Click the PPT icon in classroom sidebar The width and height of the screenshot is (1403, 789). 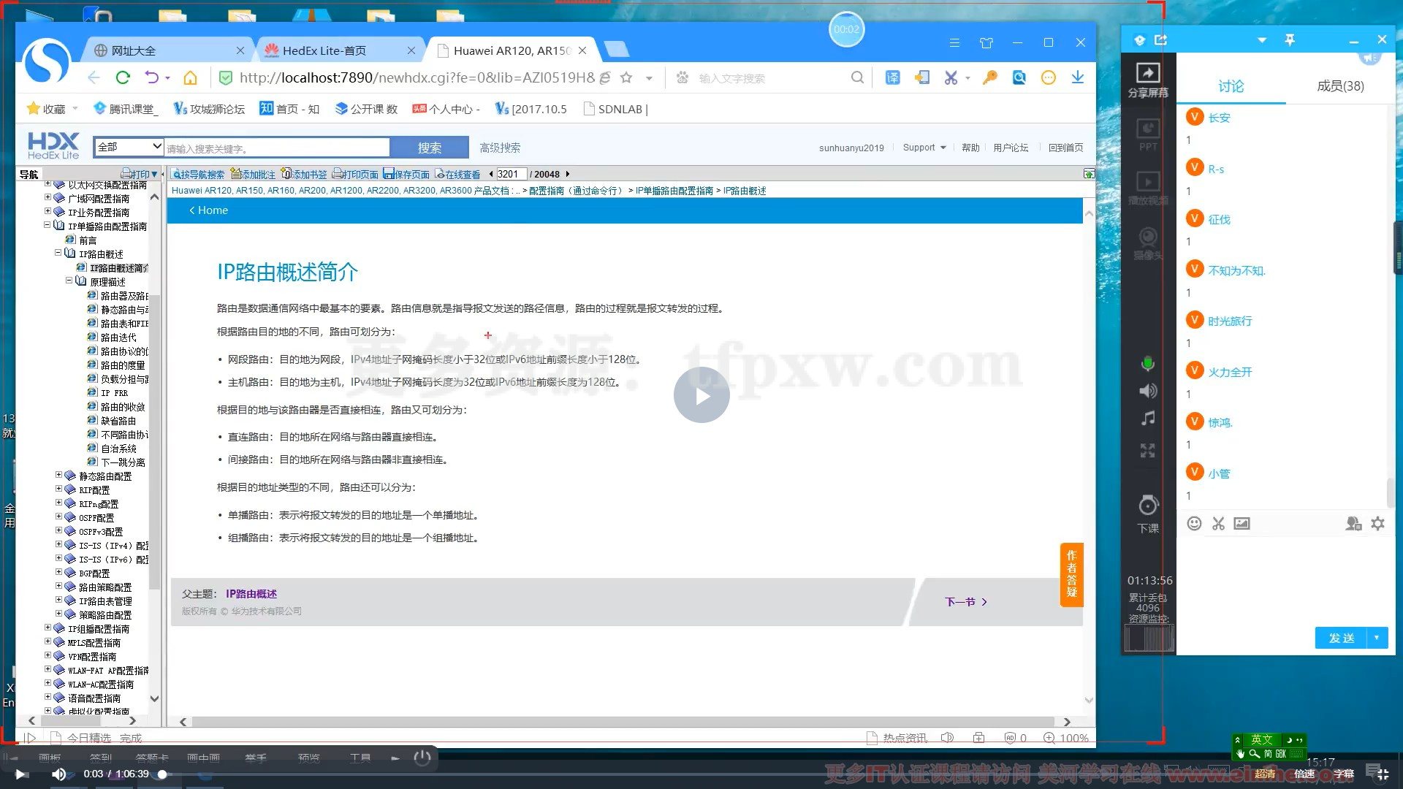coord(1148,134)
